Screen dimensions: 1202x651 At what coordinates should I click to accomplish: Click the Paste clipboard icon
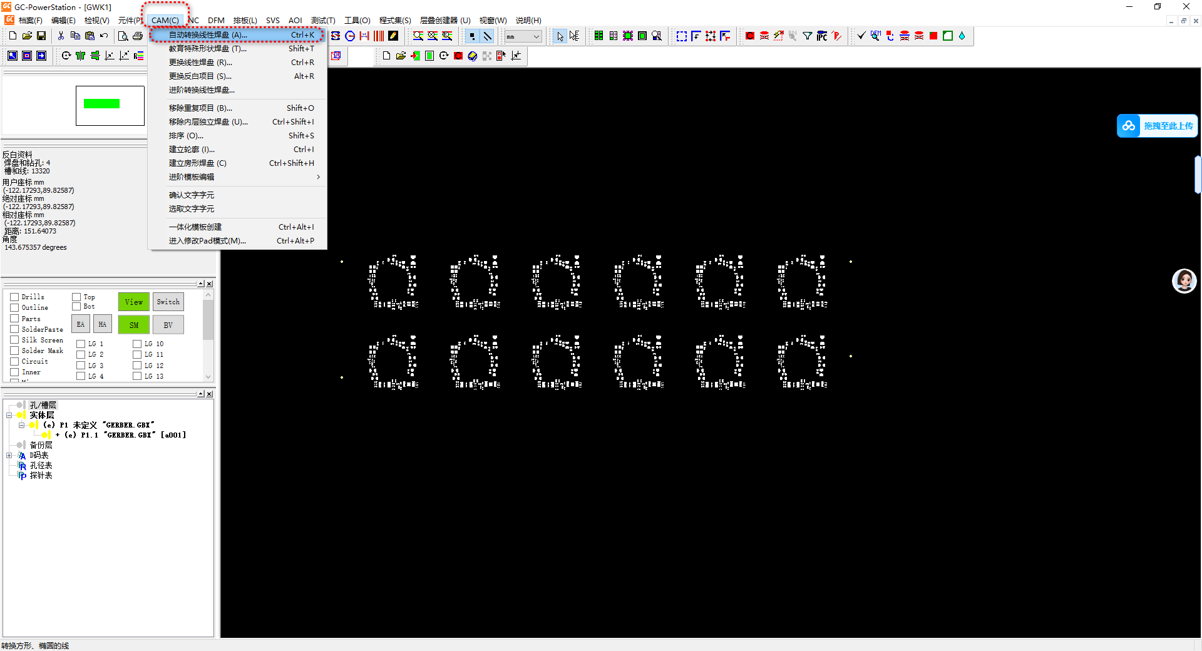90,36
